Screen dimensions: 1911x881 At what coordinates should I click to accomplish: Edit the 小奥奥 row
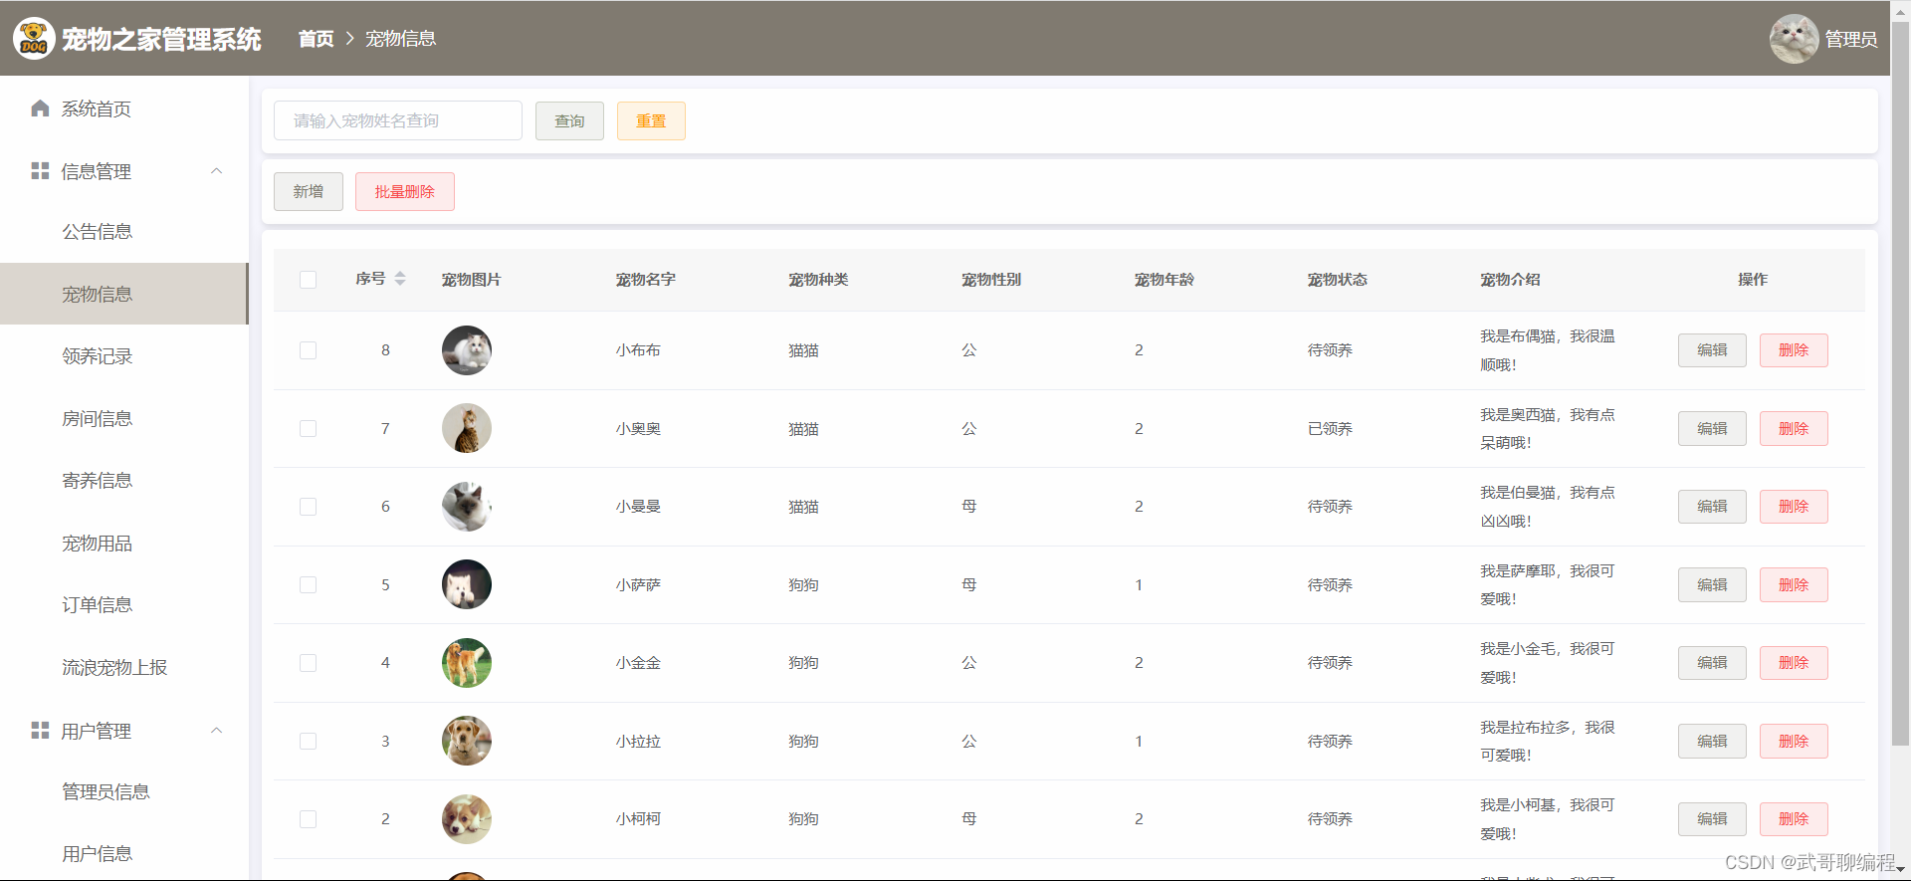point(1712,428)
